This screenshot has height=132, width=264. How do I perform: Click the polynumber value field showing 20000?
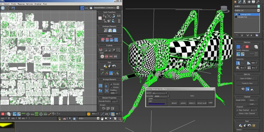pyautogui.click(x=160, y=96)
